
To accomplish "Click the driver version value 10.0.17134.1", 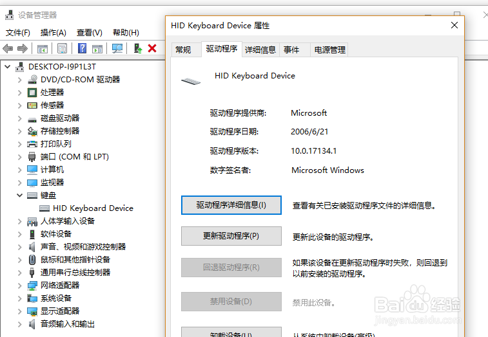I will click(x=314, y=151).
